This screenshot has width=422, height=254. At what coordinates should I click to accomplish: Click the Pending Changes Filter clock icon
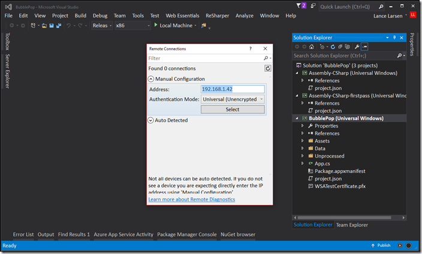(322, 47)
